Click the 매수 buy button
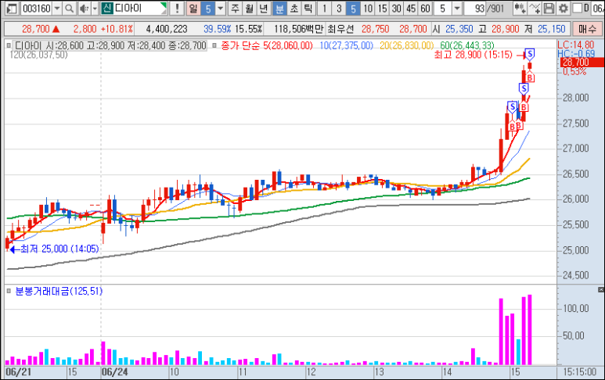Viewport: 605px width, 380px height. [587, 29]
